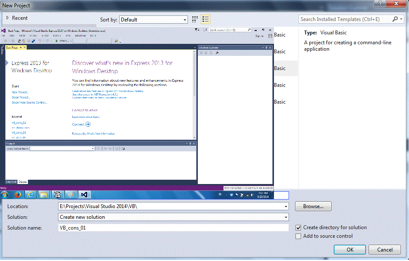Click the notifications flag in Visual Studio title bar
409x261 pixels.
[197, 30]
